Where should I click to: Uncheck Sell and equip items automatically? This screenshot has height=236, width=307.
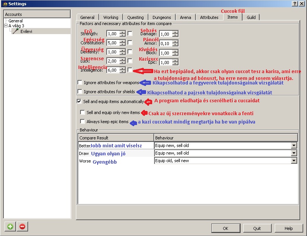coord(79,102)
